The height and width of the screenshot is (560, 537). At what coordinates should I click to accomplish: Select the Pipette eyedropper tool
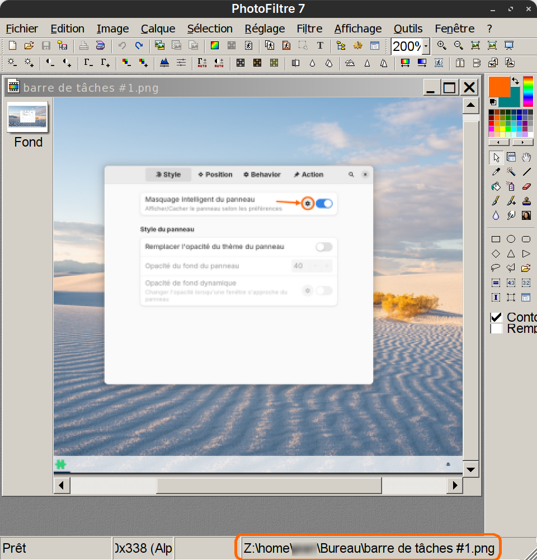(x=496, y=172)
